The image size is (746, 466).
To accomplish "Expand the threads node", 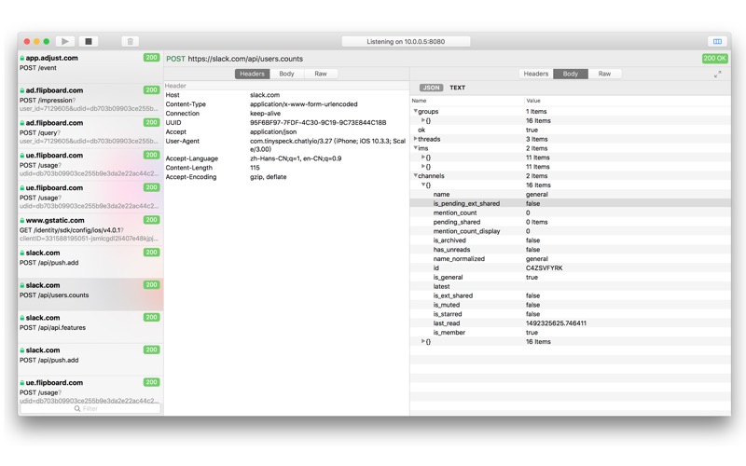I will pos(415,139).
